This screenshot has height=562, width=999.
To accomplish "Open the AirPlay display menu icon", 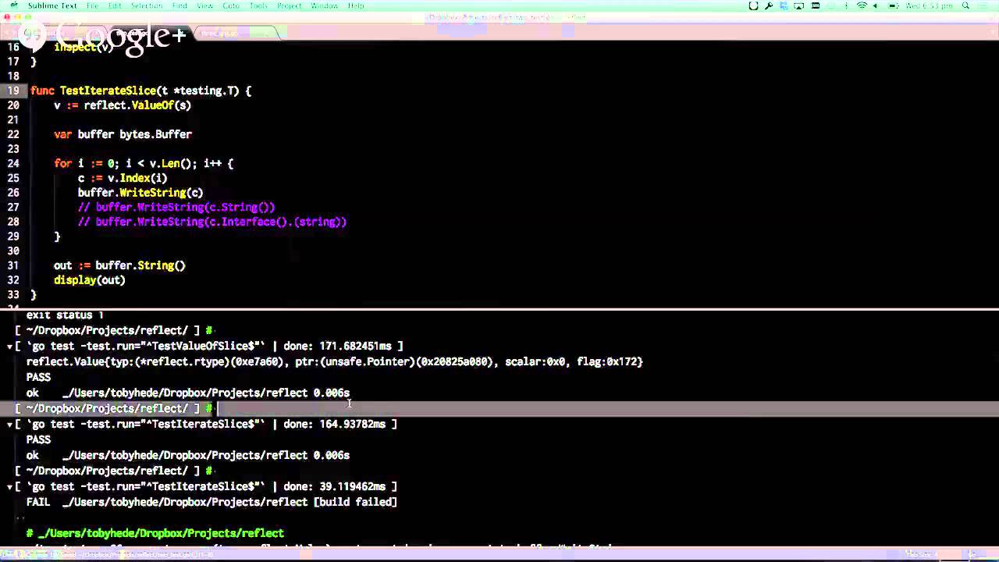I will tap(799, 5).
